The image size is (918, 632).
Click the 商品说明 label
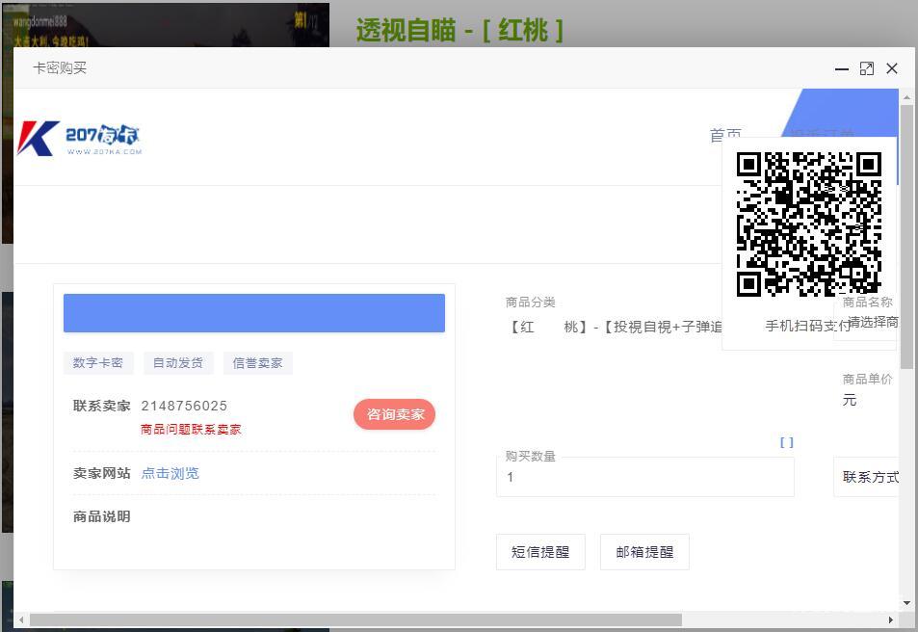(x=102, y=516)
